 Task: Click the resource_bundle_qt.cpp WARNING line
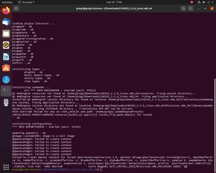point(82,115)
